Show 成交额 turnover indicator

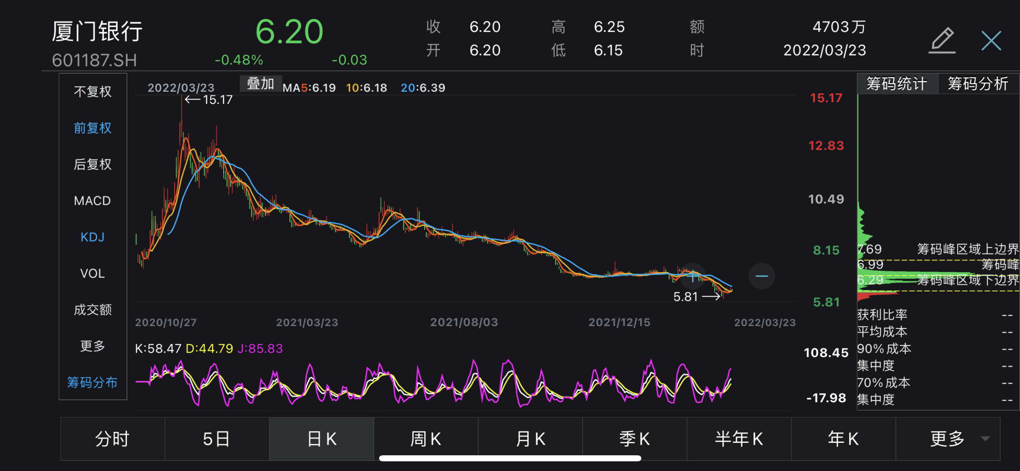coord(93,310)
